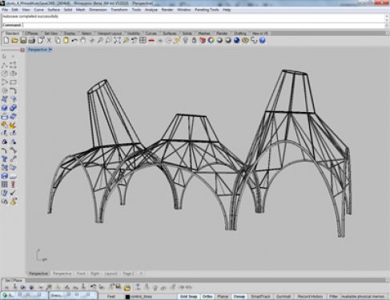Open a file with the folder icon
This screenshot has height=300, width=390.
pos(14,40)
